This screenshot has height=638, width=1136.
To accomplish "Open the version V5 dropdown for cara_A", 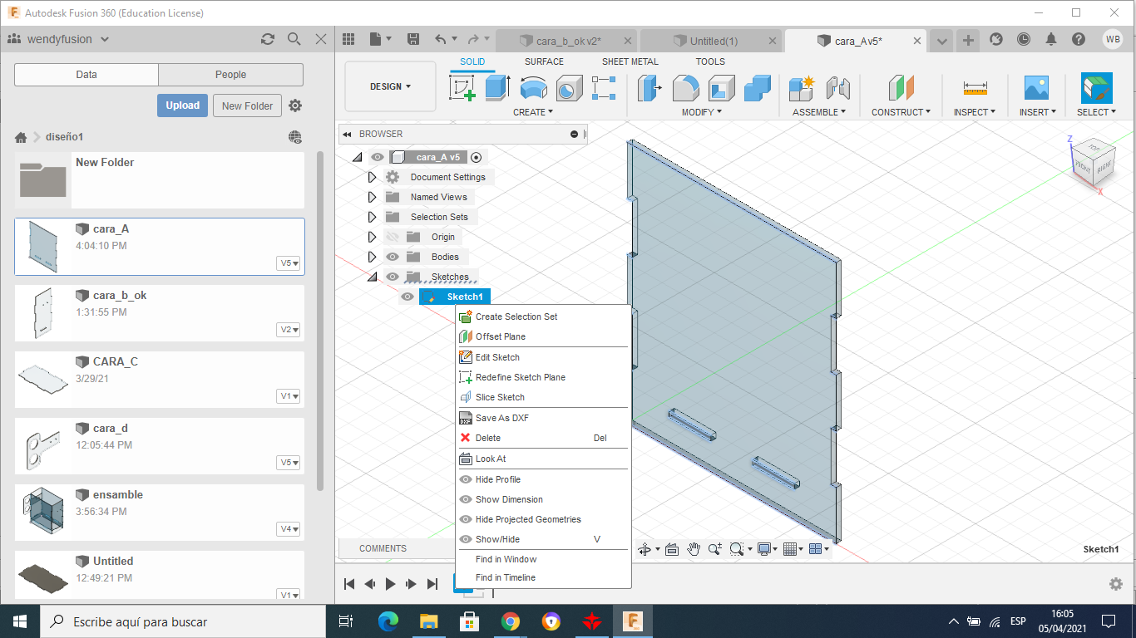I will 289,263.
